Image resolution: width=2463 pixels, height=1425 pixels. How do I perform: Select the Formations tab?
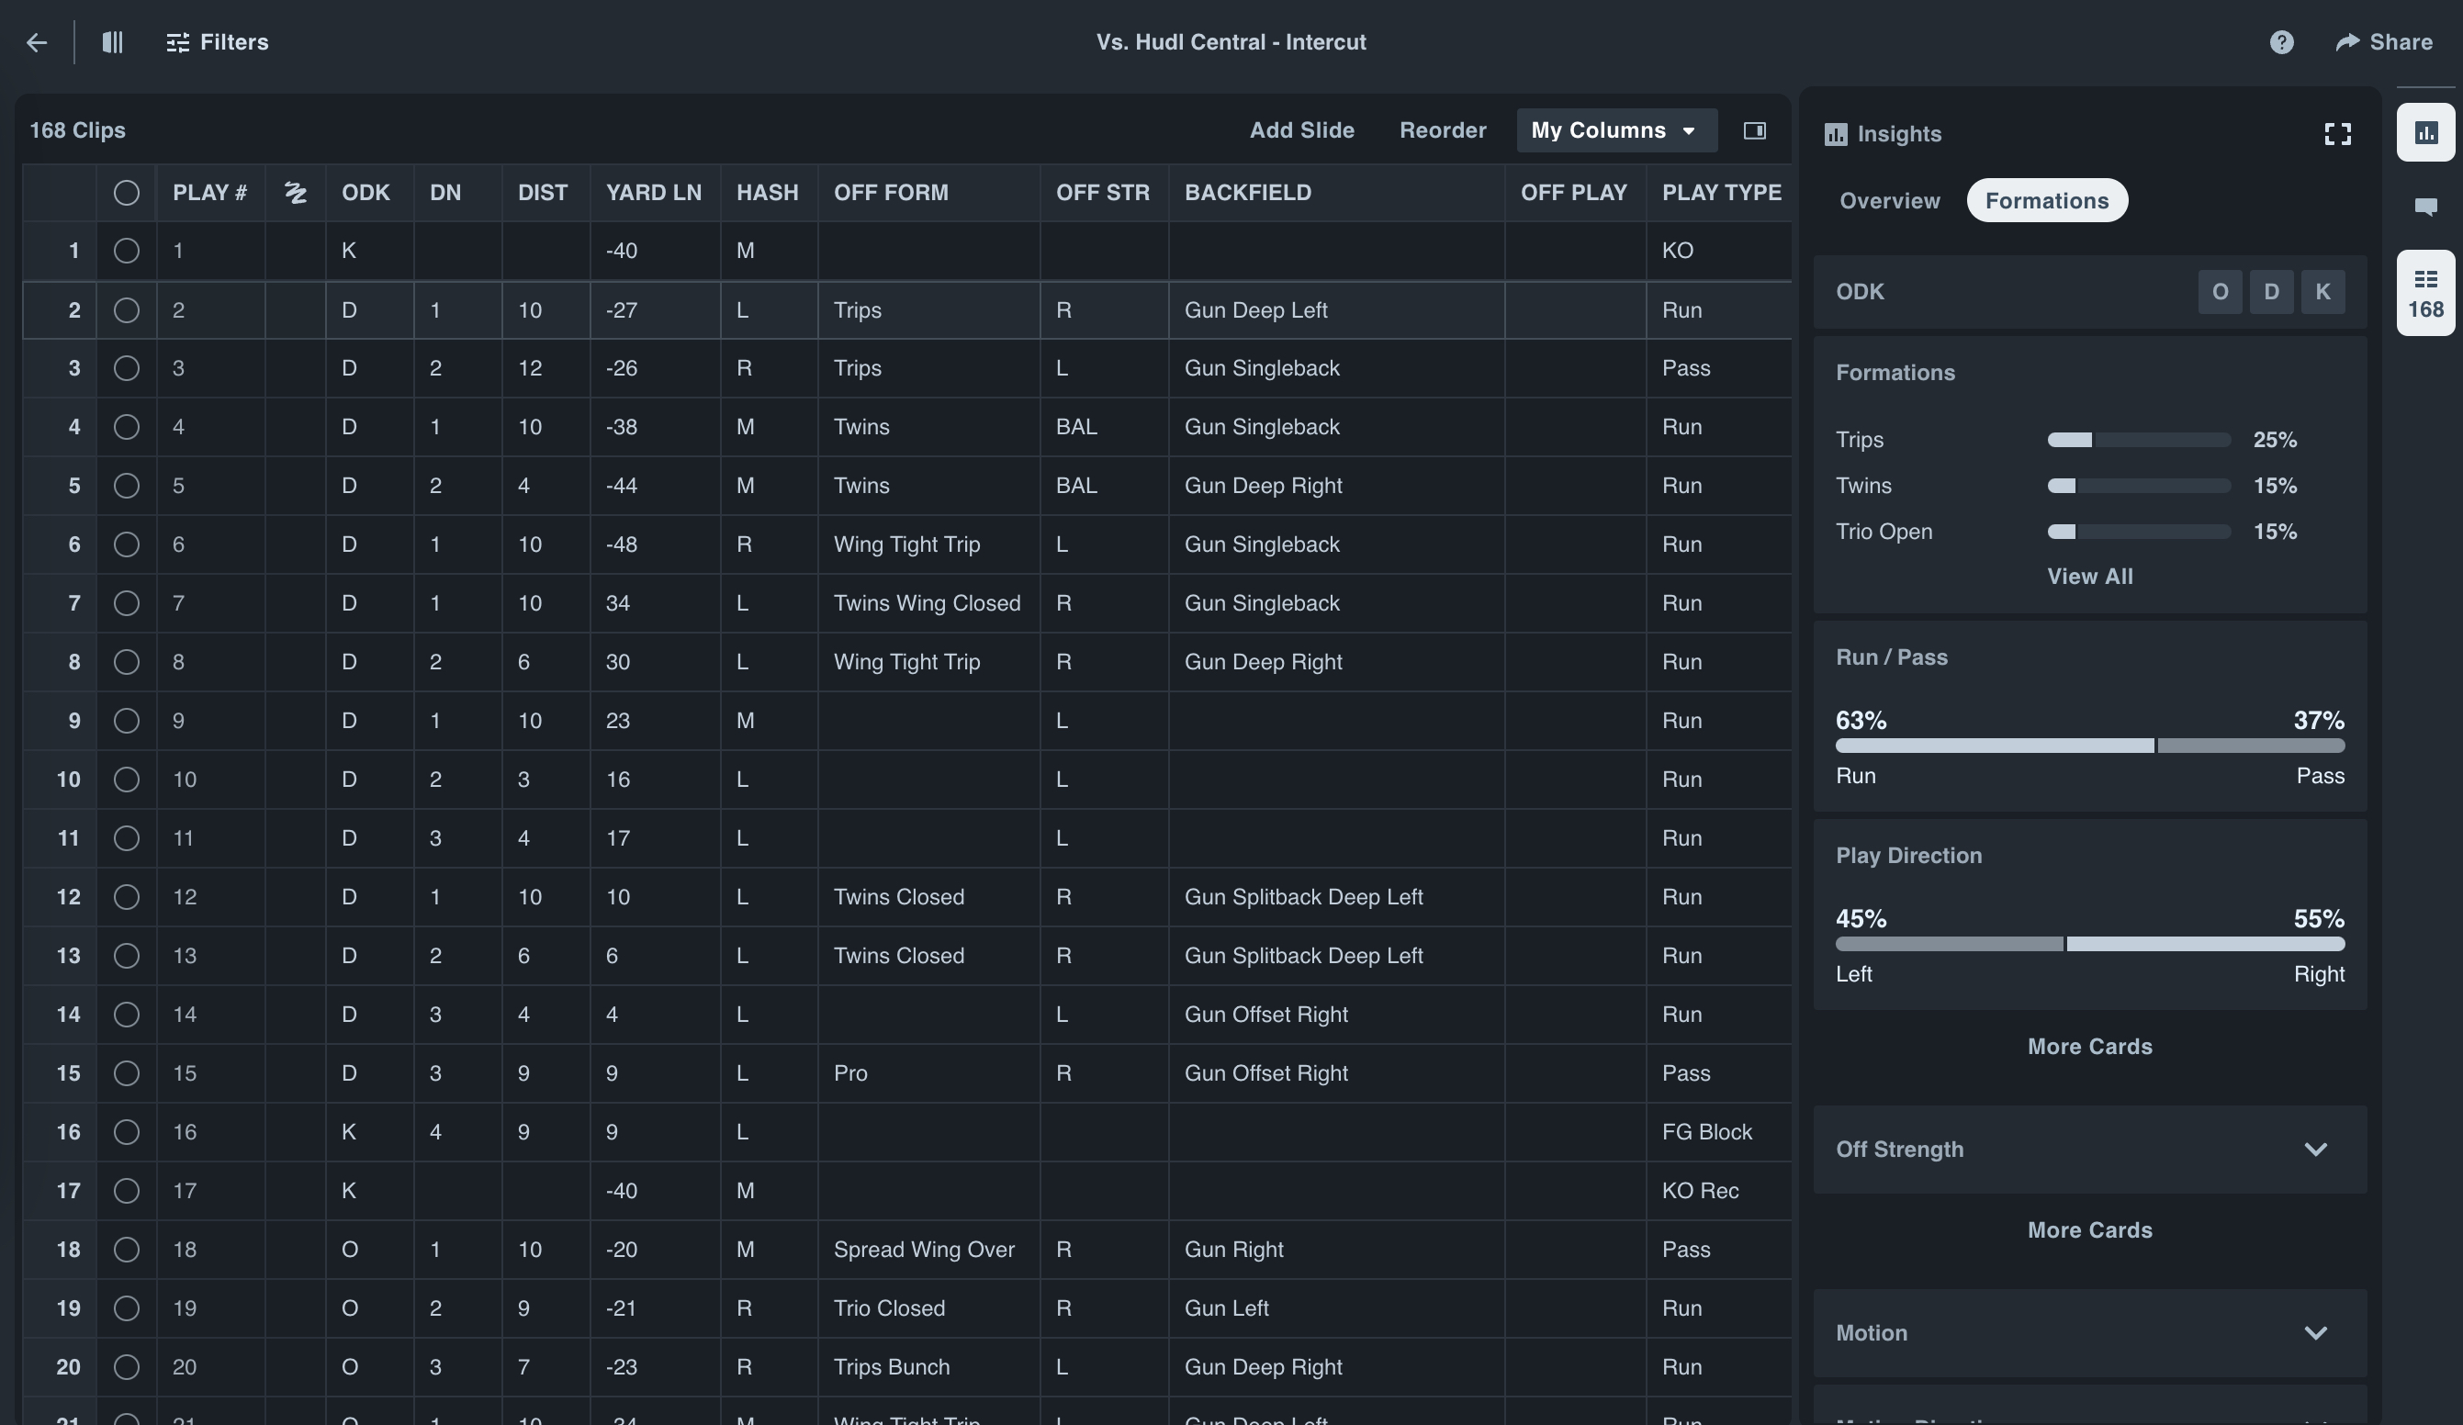[x=2047, y=200]
